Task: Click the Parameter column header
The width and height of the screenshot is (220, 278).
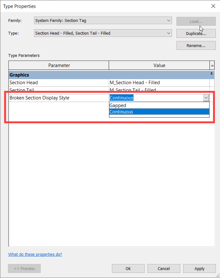Action: (59, 65)
